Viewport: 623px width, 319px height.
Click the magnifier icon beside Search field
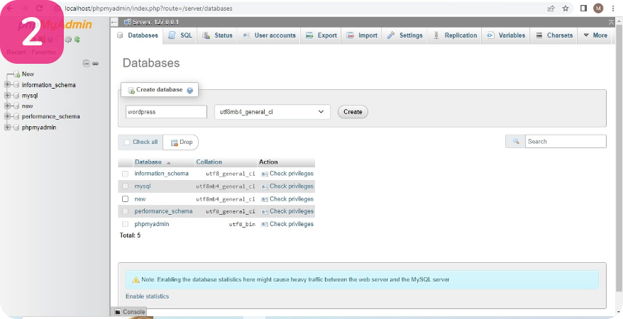(516, 141)
